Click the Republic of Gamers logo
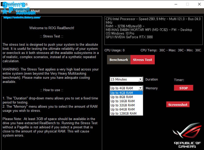Viewport: 204px width, 150px height. tap(187, 136)
